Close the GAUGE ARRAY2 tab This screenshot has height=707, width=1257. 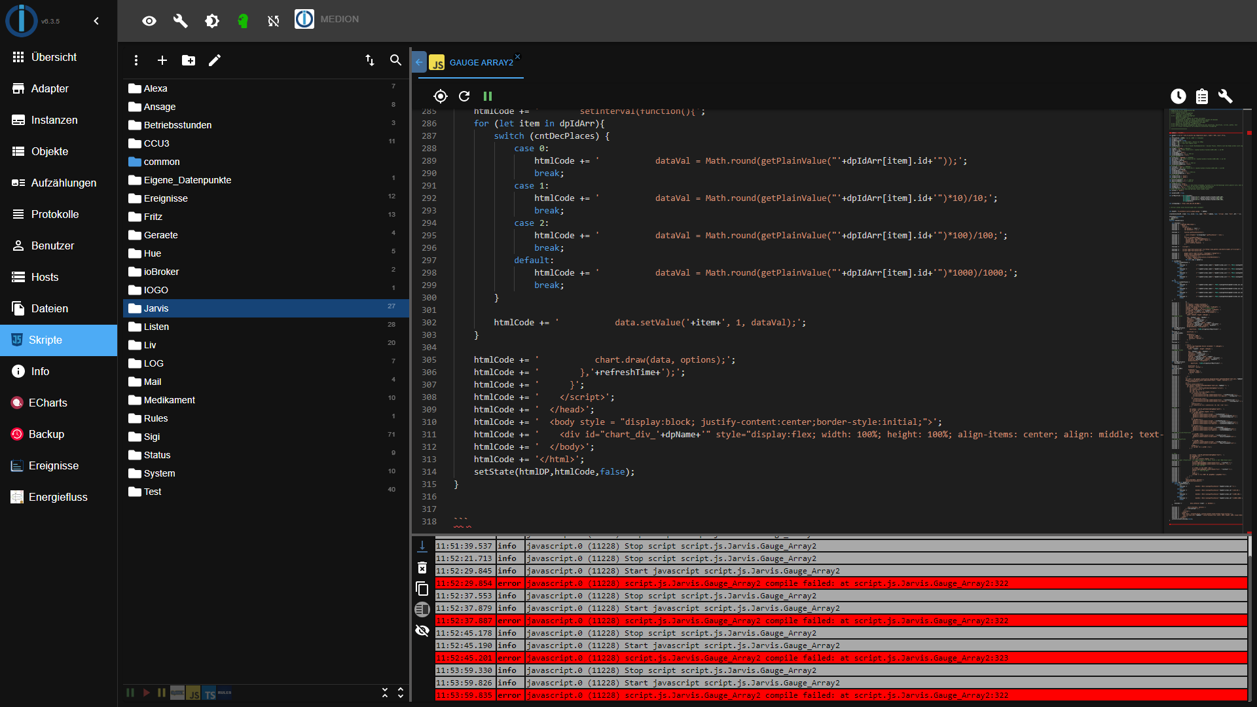(517, 57)
